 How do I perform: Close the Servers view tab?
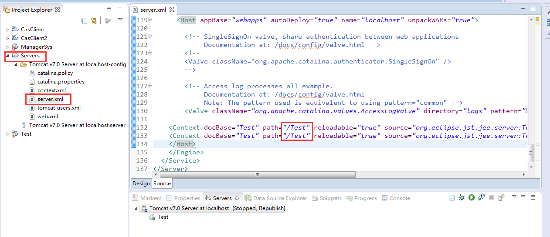[x=238, y=198]
